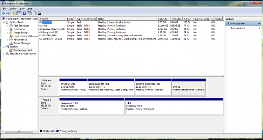
Task: Click the Up One Level folder icon
Action: pos(14,13)
